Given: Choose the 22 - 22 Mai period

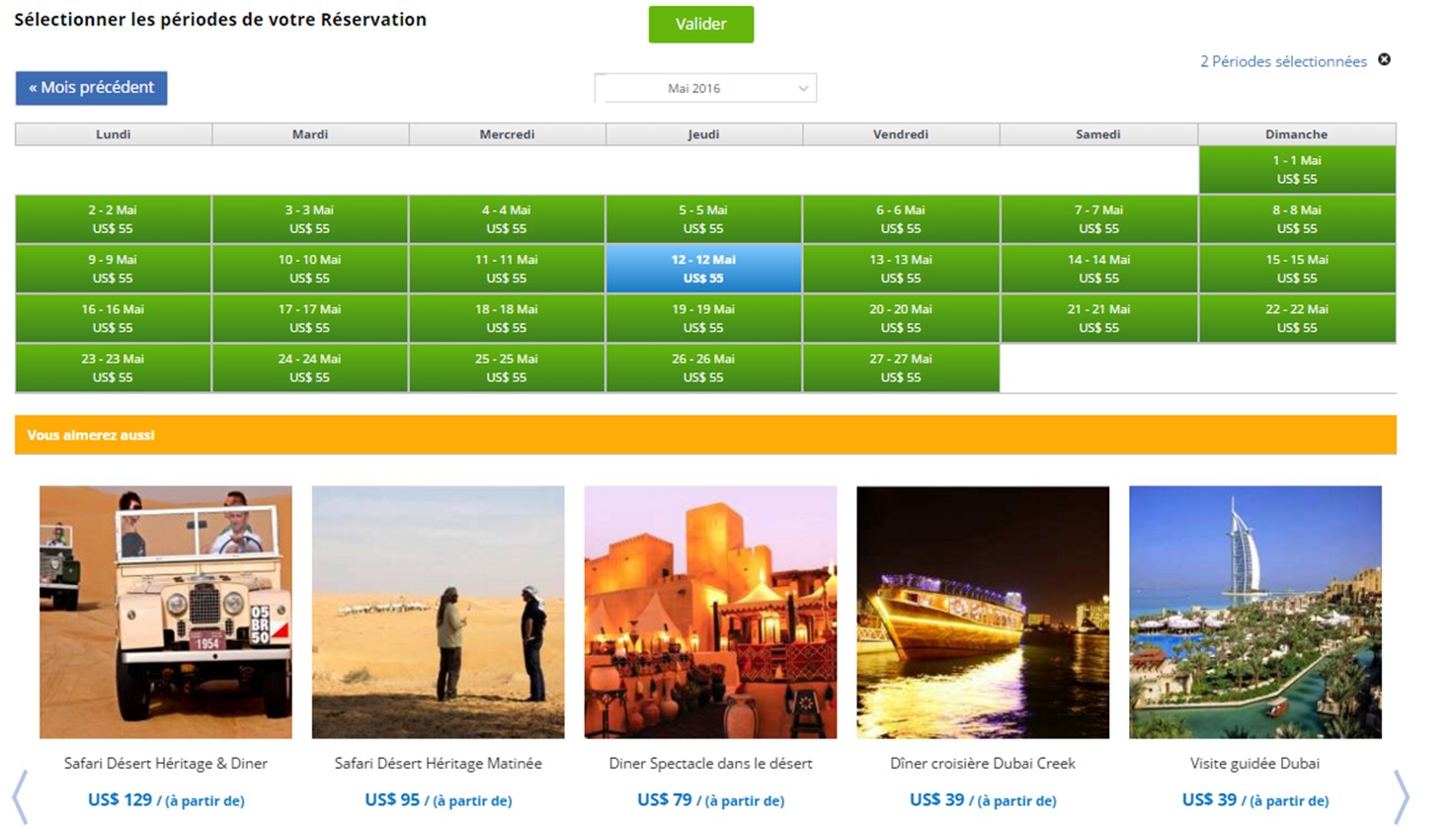Looking at the screenshot, I should pos(1297,318).
